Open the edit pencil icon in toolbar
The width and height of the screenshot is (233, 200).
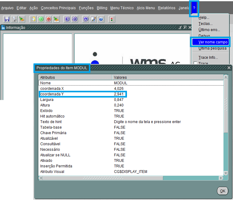pos(93,19)
